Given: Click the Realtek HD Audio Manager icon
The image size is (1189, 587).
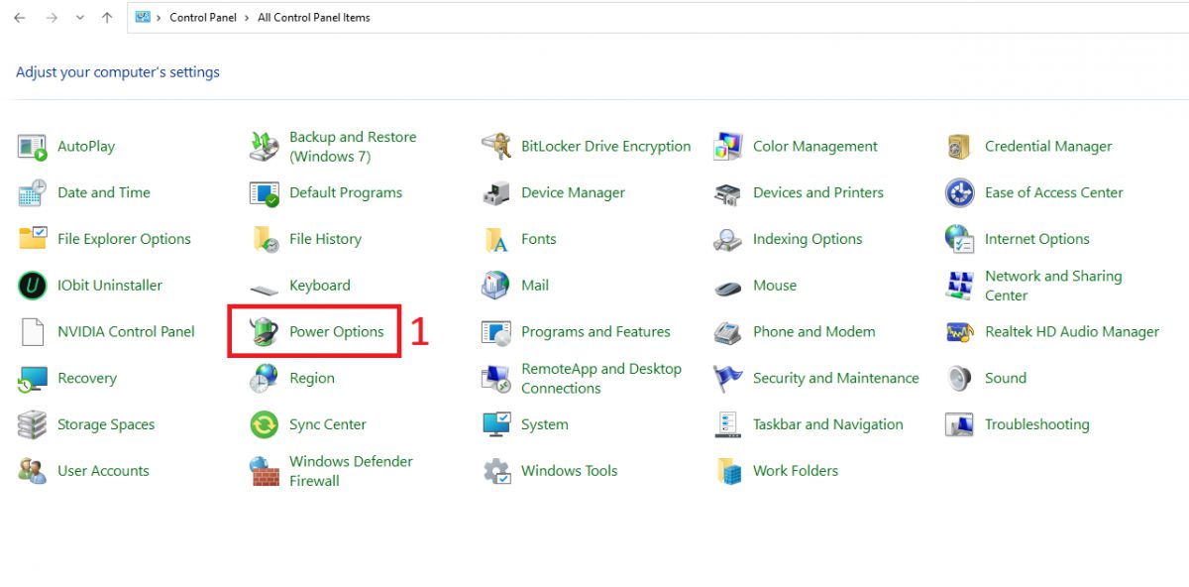Looking at the screenshot, I should click(959, 332).
